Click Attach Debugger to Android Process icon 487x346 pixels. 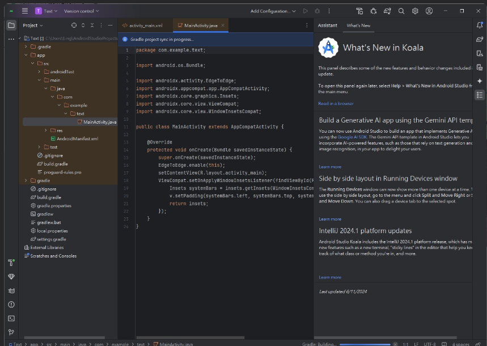[x=373, y=11]
